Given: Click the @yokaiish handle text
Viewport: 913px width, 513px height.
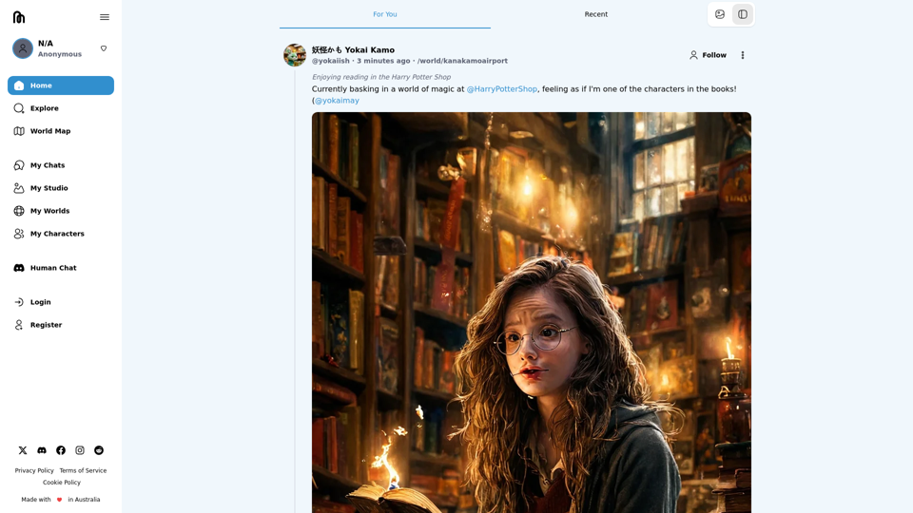Looking at the screenshot, I should pos(331,61).
